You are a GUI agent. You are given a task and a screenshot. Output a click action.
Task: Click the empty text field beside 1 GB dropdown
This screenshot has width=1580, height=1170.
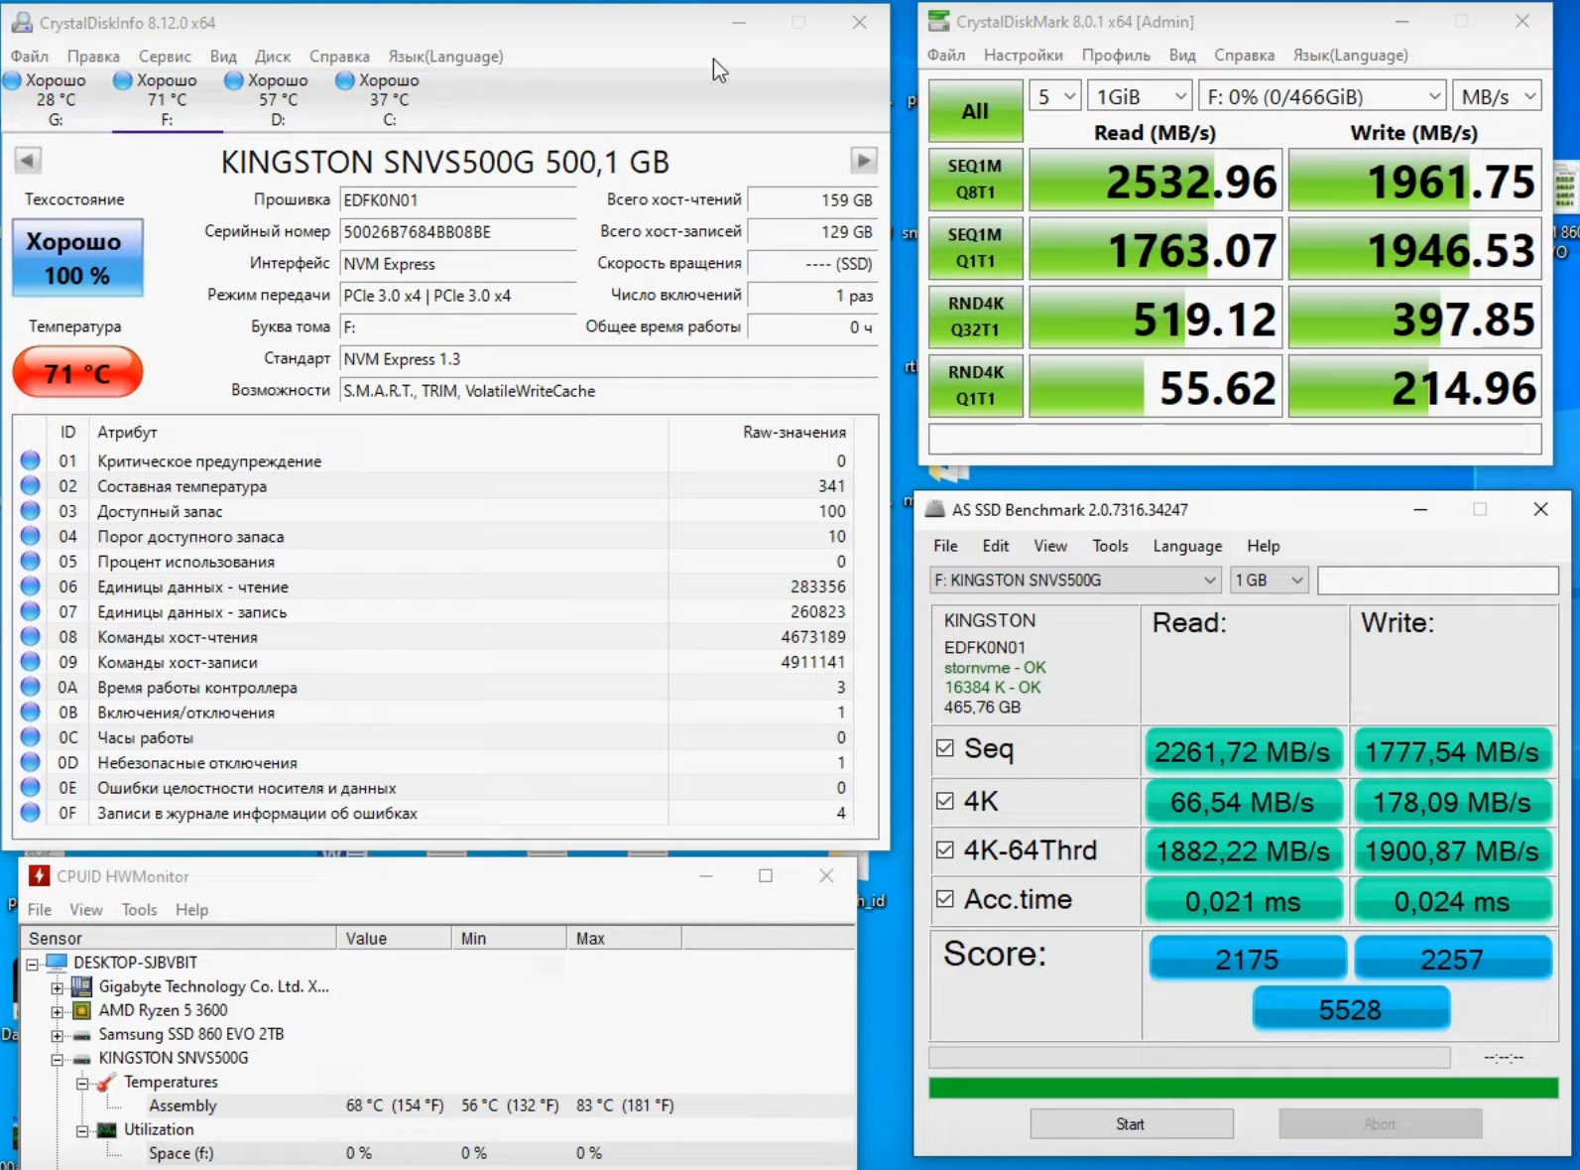pos(1438,580)
